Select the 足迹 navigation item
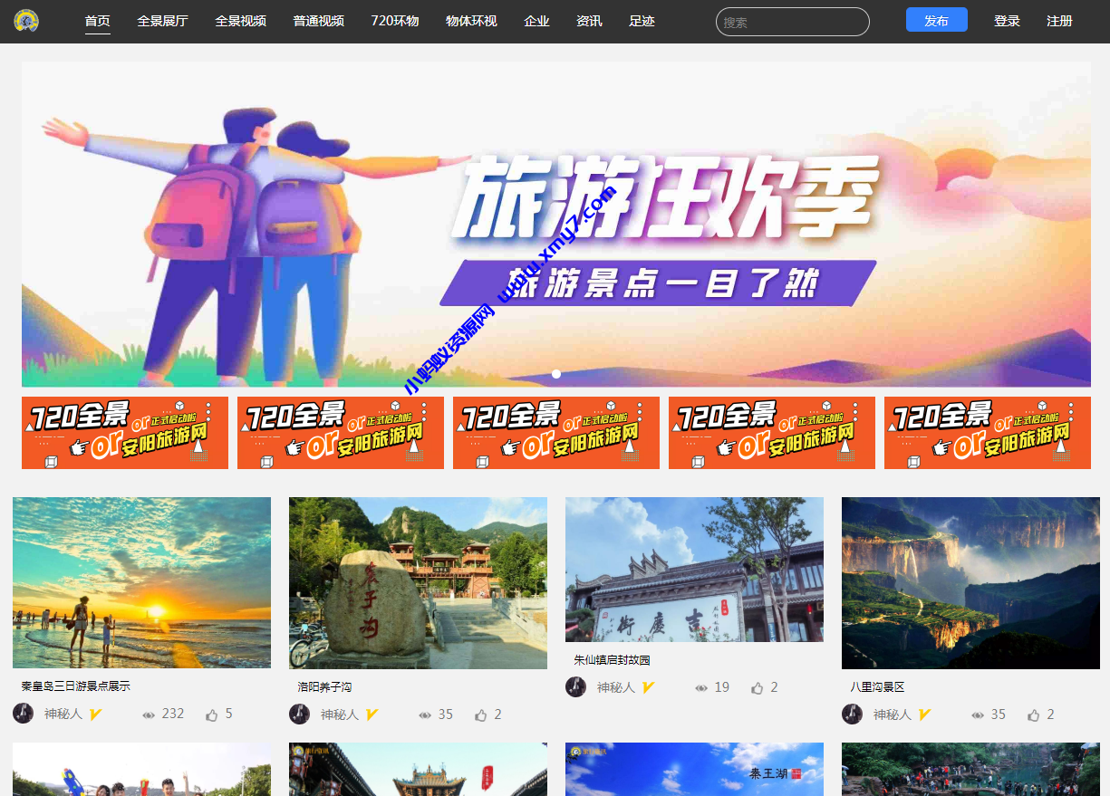The height and width of the screenshot is (796, 1110). [642, 21]
